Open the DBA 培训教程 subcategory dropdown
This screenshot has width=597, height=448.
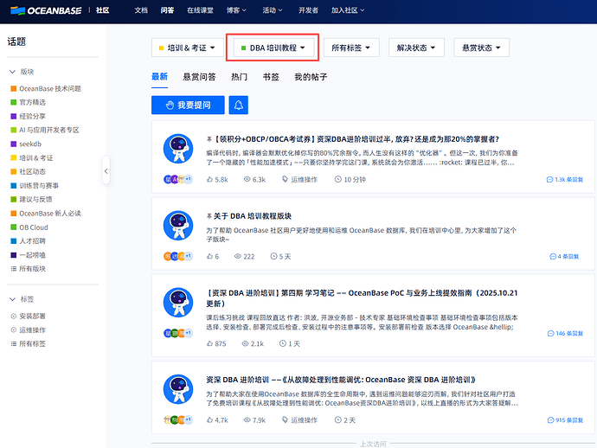click(x=273, y=48)
